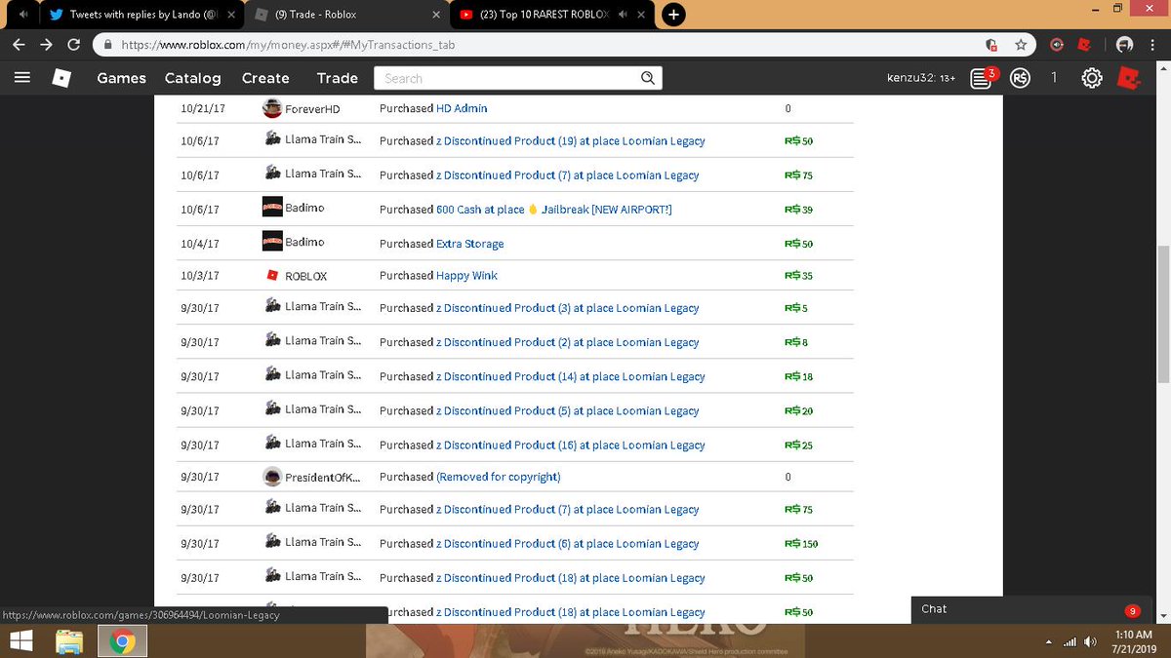Show hidden system tray icons
Viewport: 1171px width, 658px height.
(1049, 641)
